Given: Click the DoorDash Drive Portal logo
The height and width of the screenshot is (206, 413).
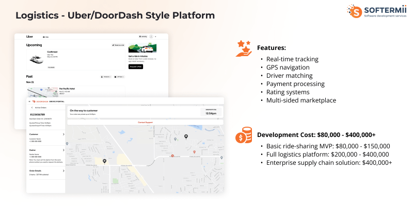Looking at the screenshot, I should (x=48, y=101).
